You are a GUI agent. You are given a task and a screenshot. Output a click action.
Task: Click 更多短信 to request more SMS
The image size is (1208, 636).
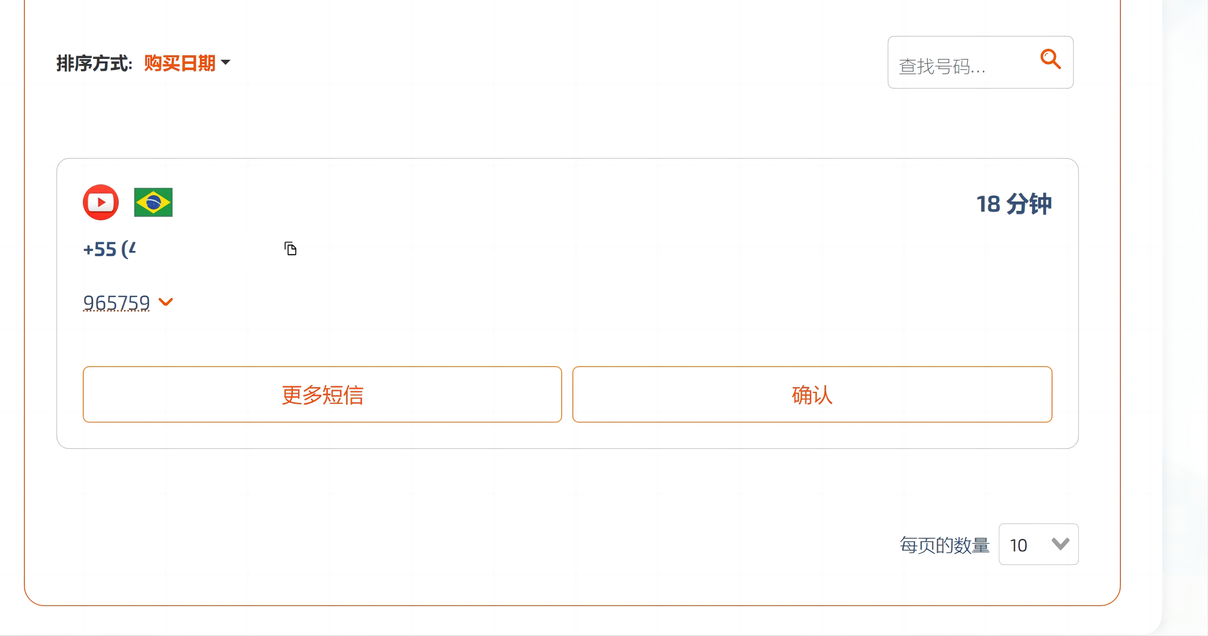point(322,394)
